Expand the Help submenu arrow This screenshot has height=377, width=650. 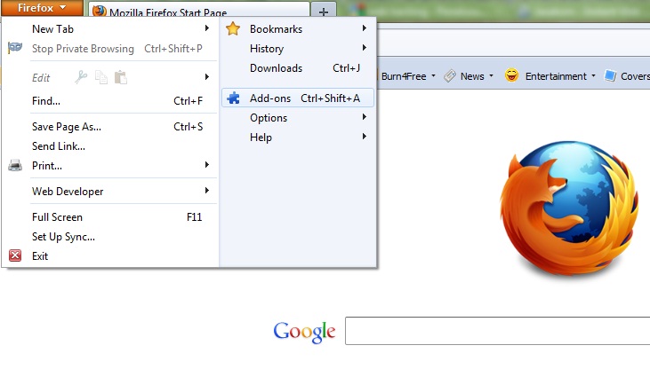pos(364,137)
